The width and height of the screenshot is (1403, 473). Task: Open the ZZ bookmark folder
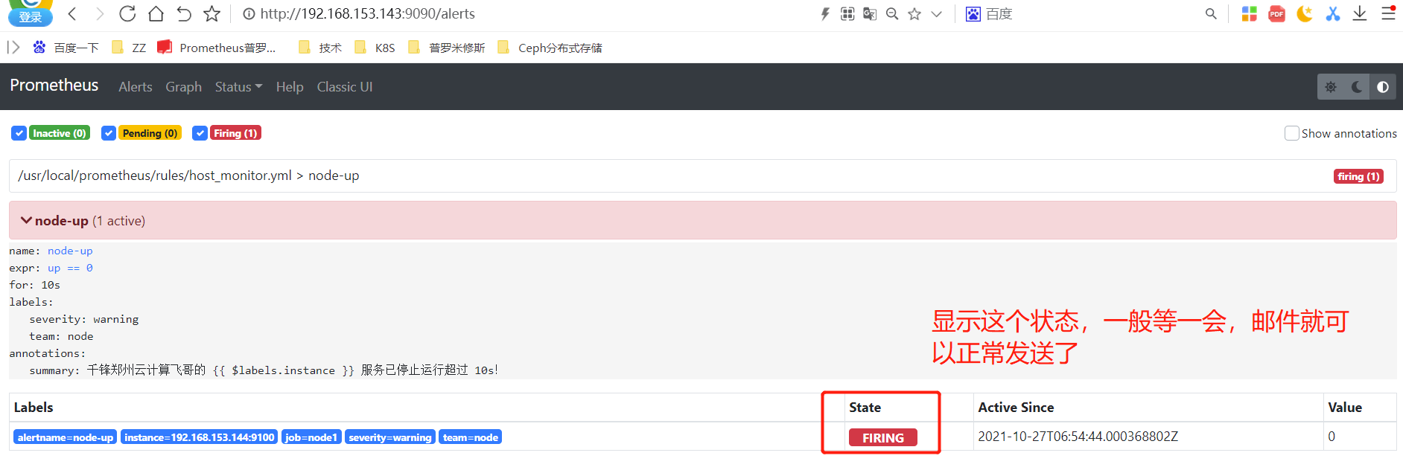click(129, 48)
